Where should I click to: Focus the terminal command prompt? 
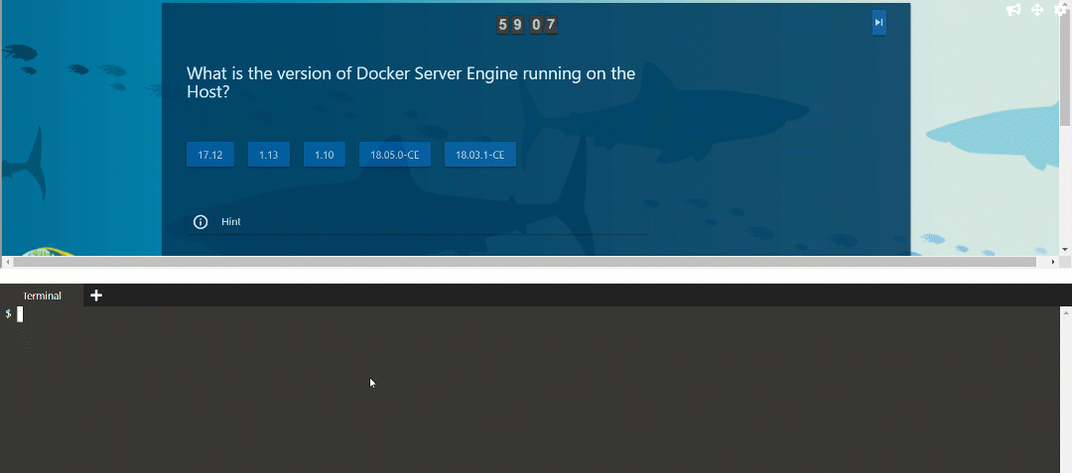20,314
